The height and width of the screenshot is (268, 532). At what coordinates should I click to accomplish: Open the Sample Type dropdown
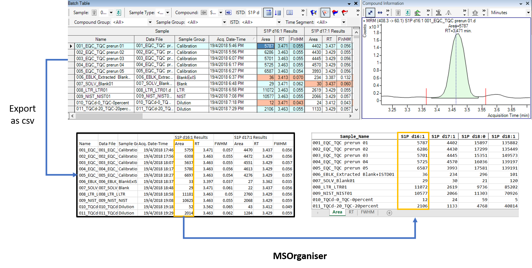pyautogui.click(x=168, y=13)
